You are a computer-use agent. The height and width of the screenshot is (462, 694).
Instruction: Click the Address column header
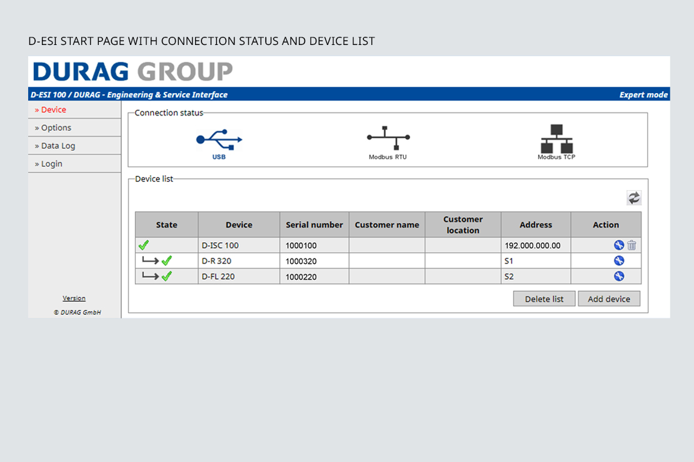(536, 225)
